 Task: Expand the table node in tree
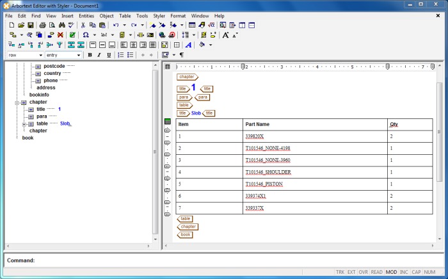24,124
